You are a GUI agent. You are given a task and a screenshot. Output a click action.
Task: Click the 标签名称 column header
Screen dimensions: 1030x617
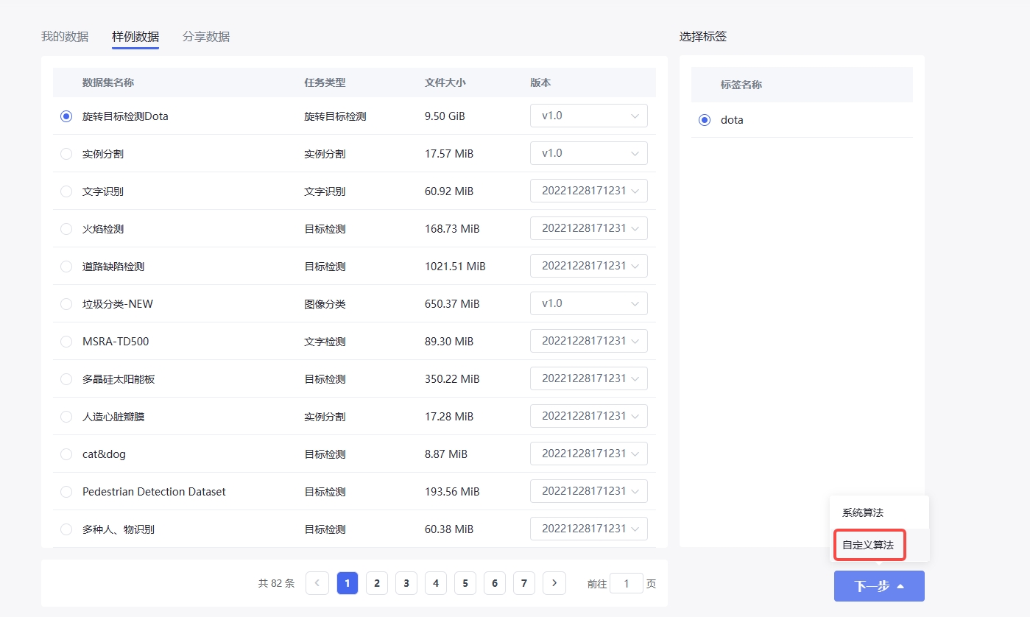741,85
